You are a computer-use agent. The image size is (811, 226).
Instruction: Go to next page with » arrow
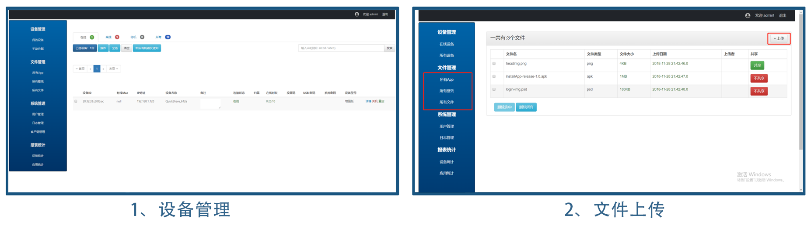[104, 69]
